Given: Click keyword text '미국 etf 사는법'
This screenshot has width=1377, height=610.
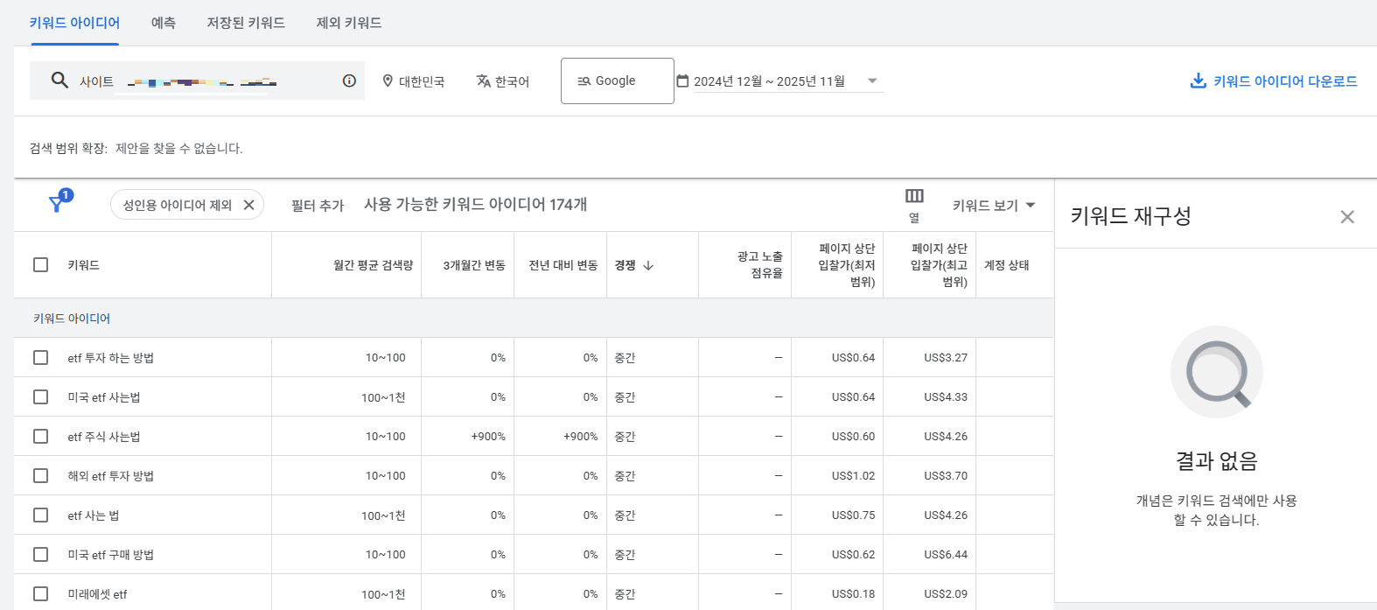Looking at the screenshot, I should pyautogui.click(x=103, y=396).
